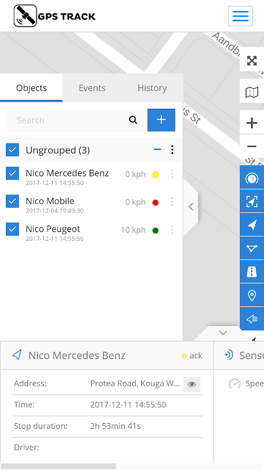Click the object cluster count icon

(252, 179)
